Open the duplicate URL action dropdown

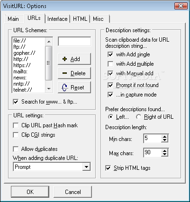(x=86, y=167)
